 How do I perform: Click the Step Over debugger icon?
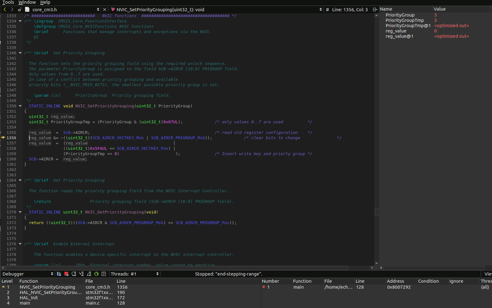pos(74,274)
